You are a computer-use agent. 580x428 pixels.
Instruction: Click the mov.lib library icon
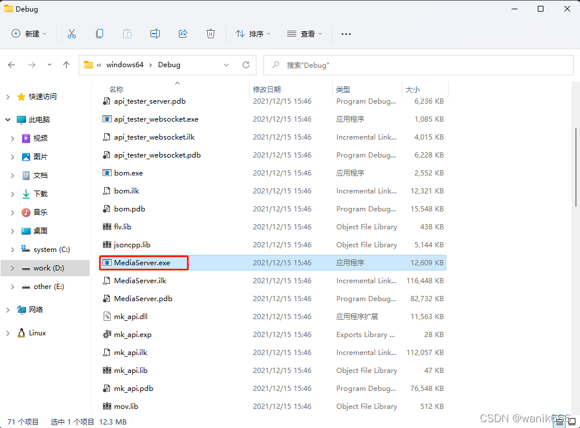click(x=107, y=407)
